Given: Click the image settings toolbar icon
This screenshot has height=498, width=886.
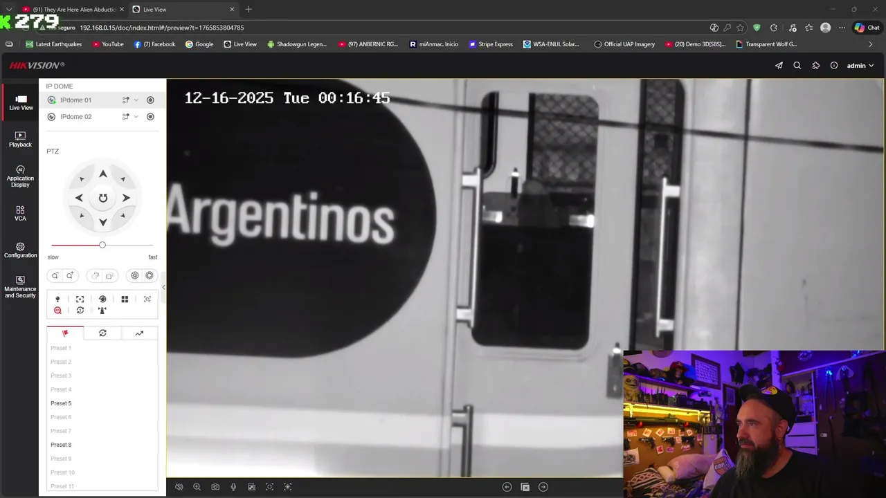Looking at the screenshot, I should pos(251,487).
